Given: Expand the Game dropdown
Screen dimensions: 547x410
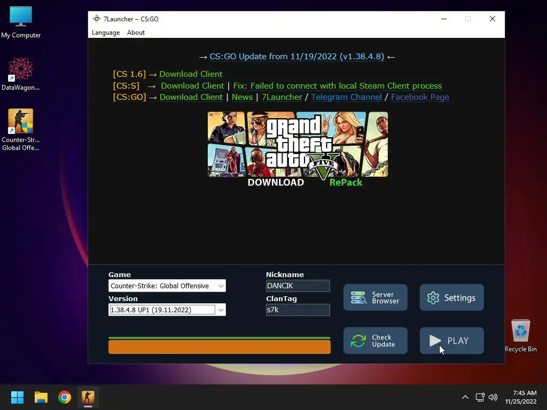Looking at the screenshot, I should [167, 286].
